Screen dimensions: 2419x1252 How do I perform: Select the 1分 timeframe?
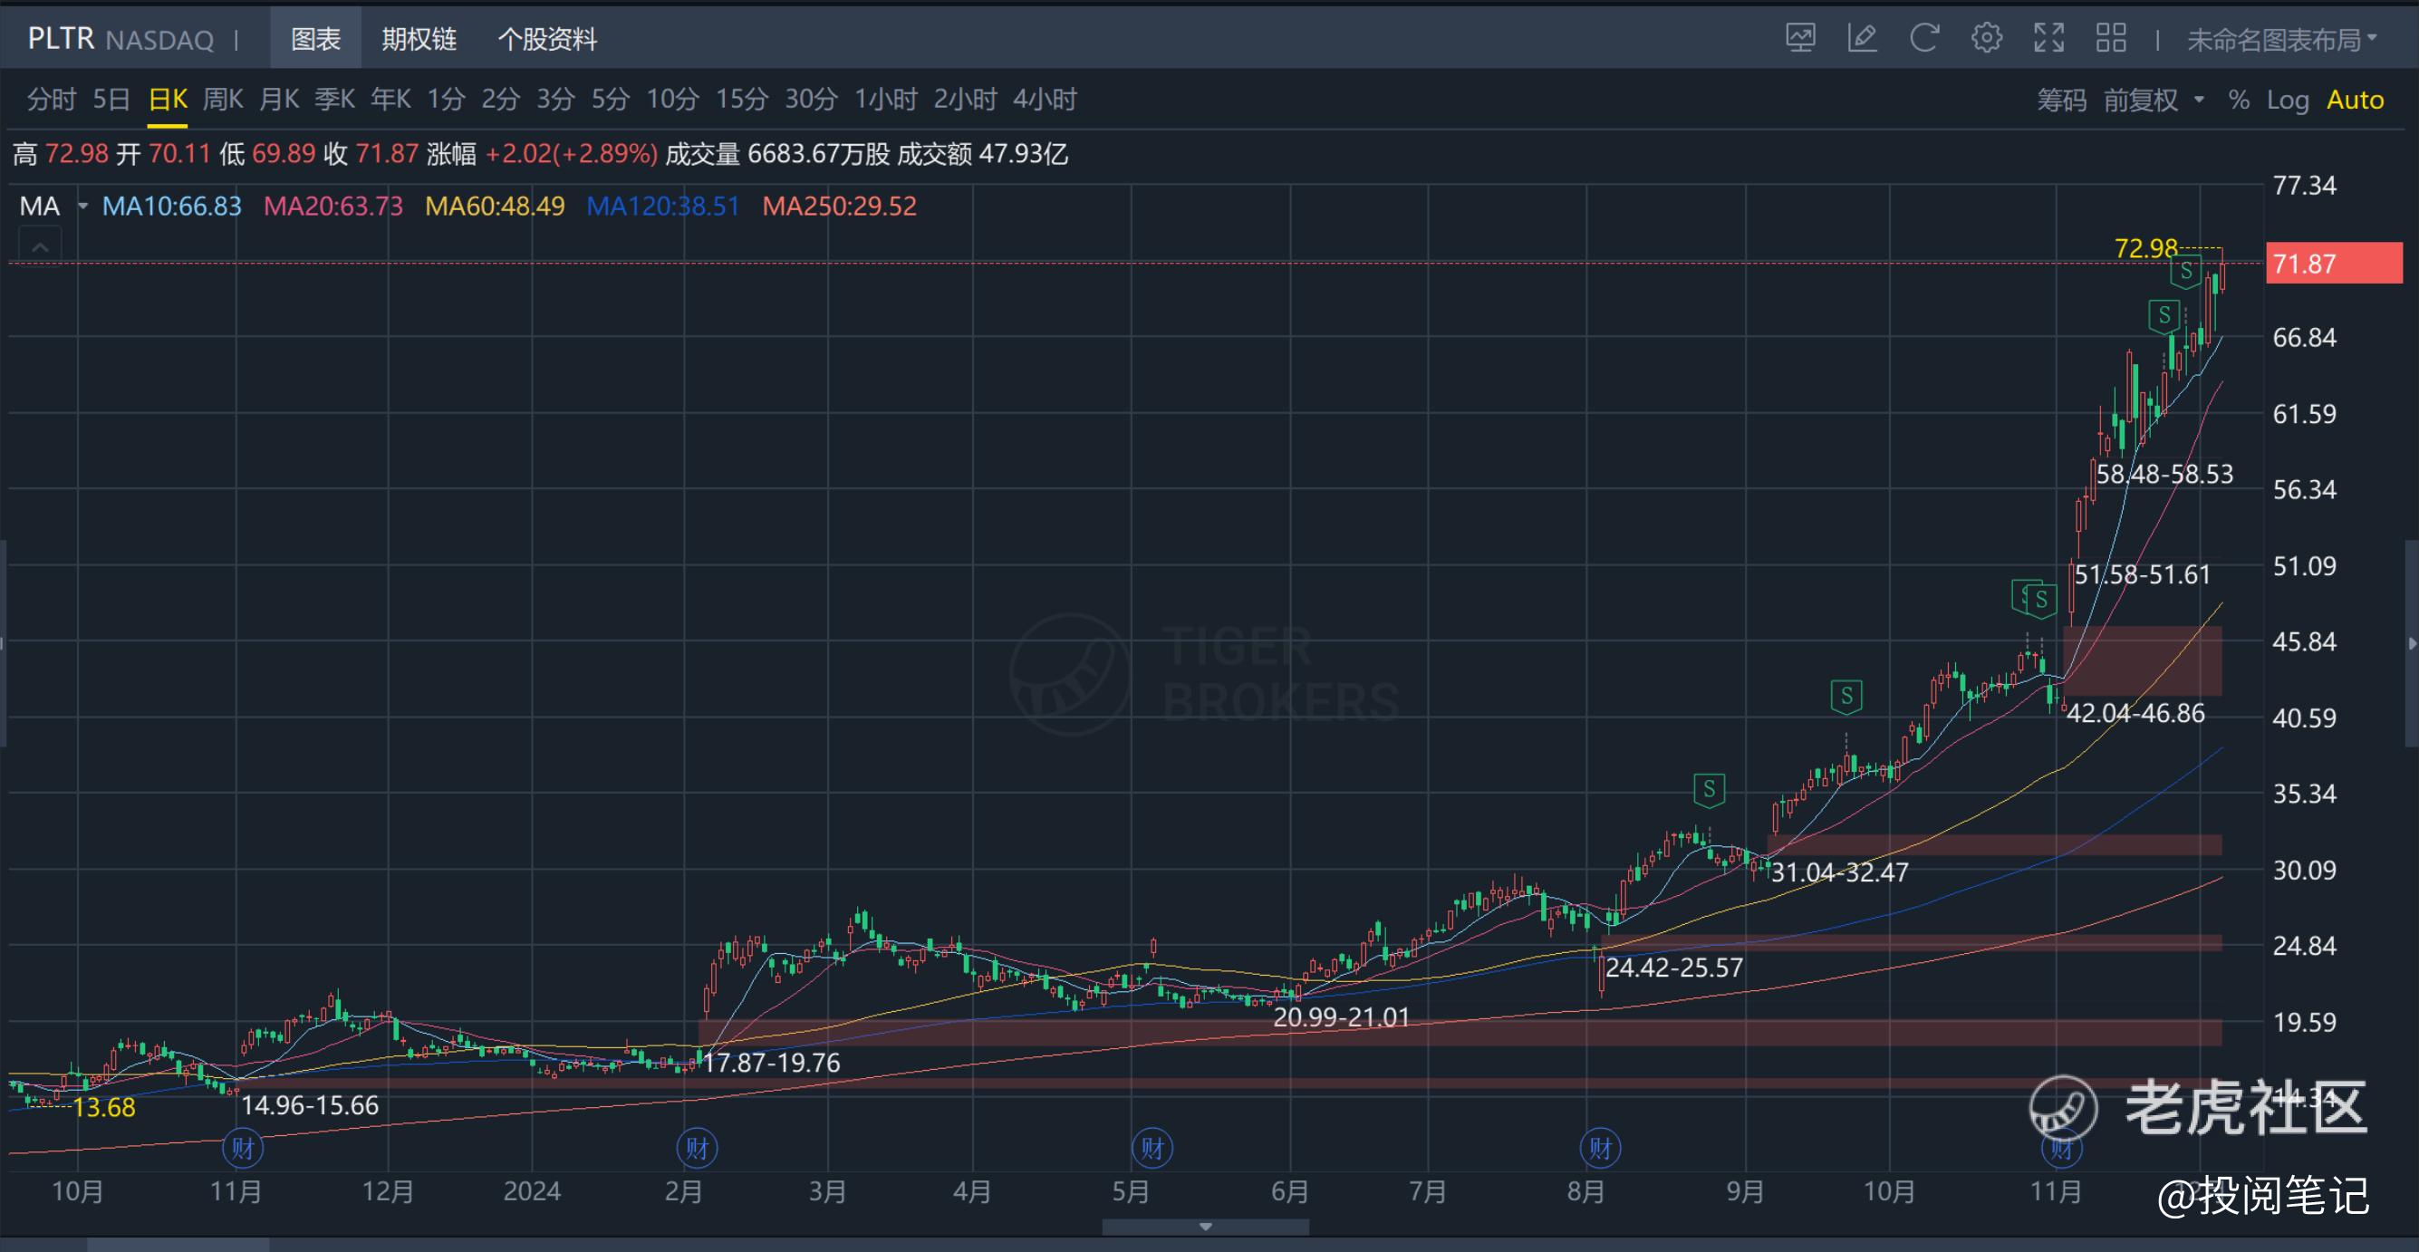click(x=446, y=99)
